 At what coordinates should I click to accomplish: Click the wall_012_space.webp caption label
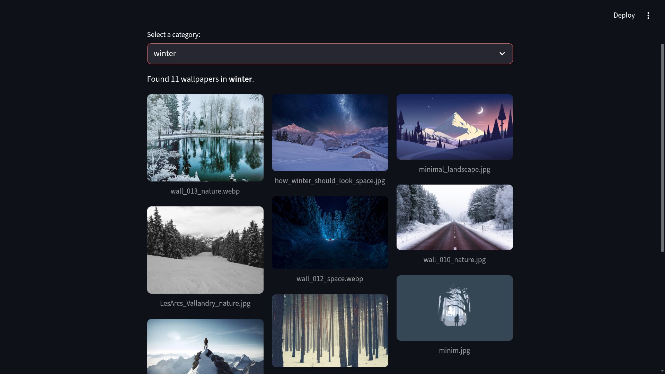(330, 279)
